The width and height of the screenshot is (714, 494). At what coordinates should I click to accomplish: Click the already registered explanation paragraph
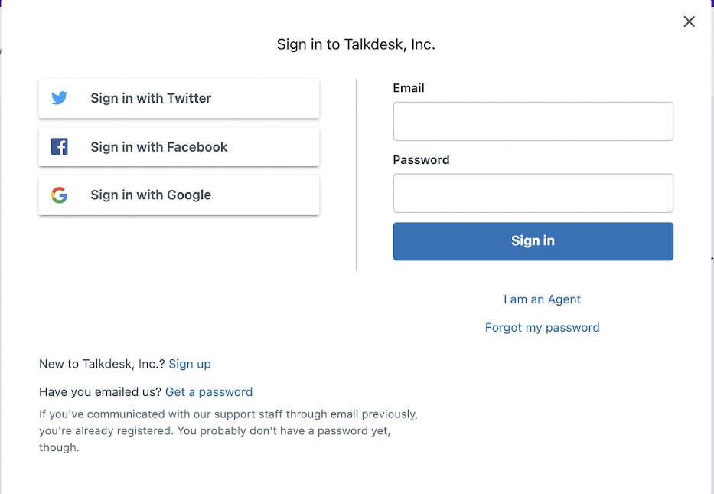228,430
